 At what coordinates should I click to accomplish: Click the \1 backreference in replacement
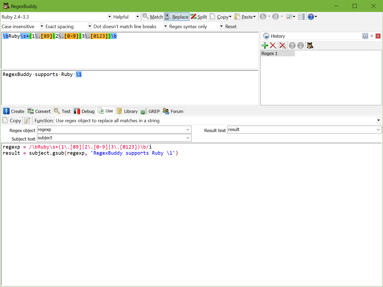(79, 74)
